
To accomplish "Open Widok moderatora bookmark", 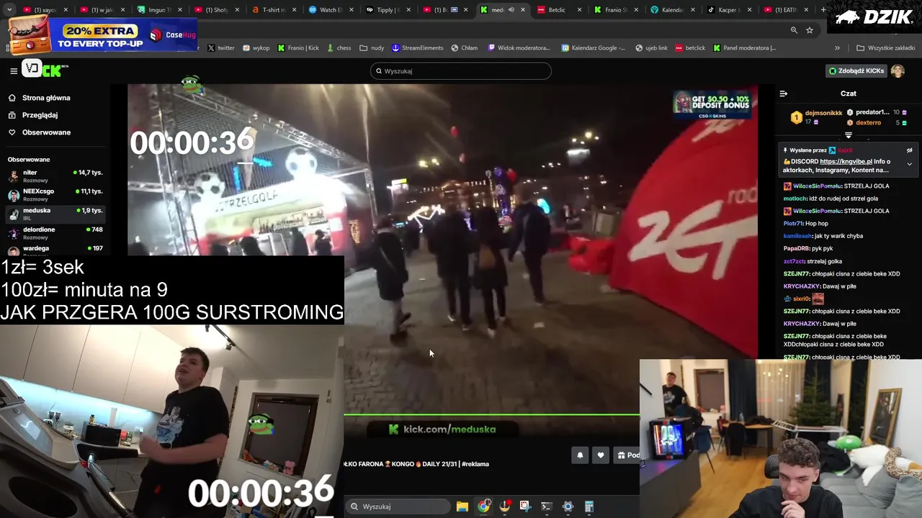I will coord(519,48).
